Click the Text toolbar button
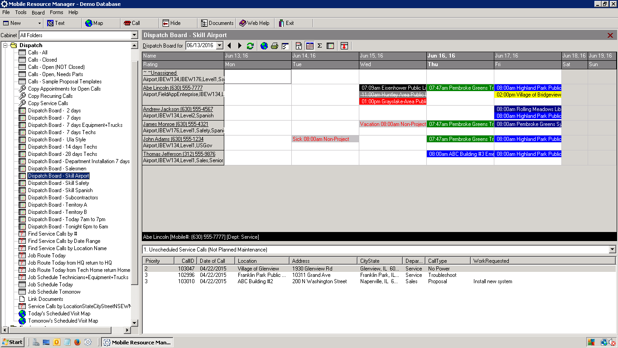Image resolution: width=618 pixels, height=348 pixels. click(x=55, y=23)
